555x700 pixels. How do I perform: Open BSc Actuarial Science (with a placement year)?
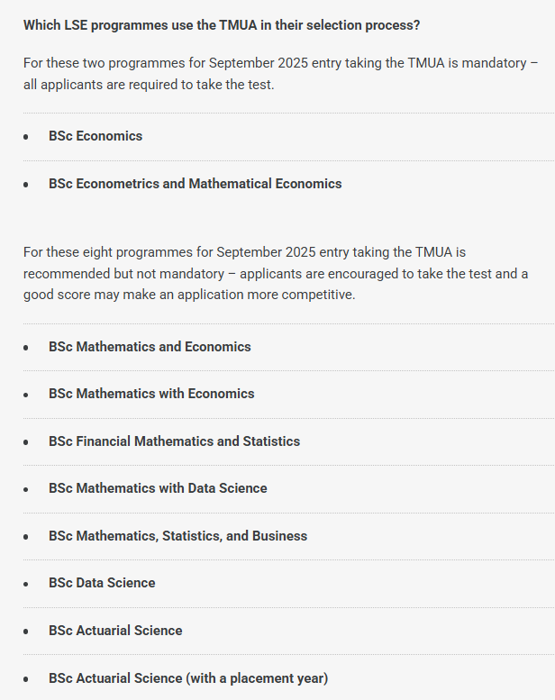point(188,677)
